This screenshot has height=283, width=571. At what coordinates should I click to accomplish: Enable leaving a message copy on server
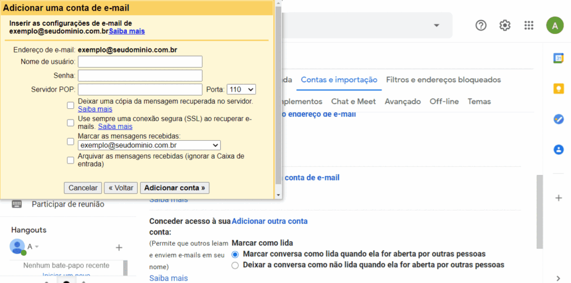(70, 105)
